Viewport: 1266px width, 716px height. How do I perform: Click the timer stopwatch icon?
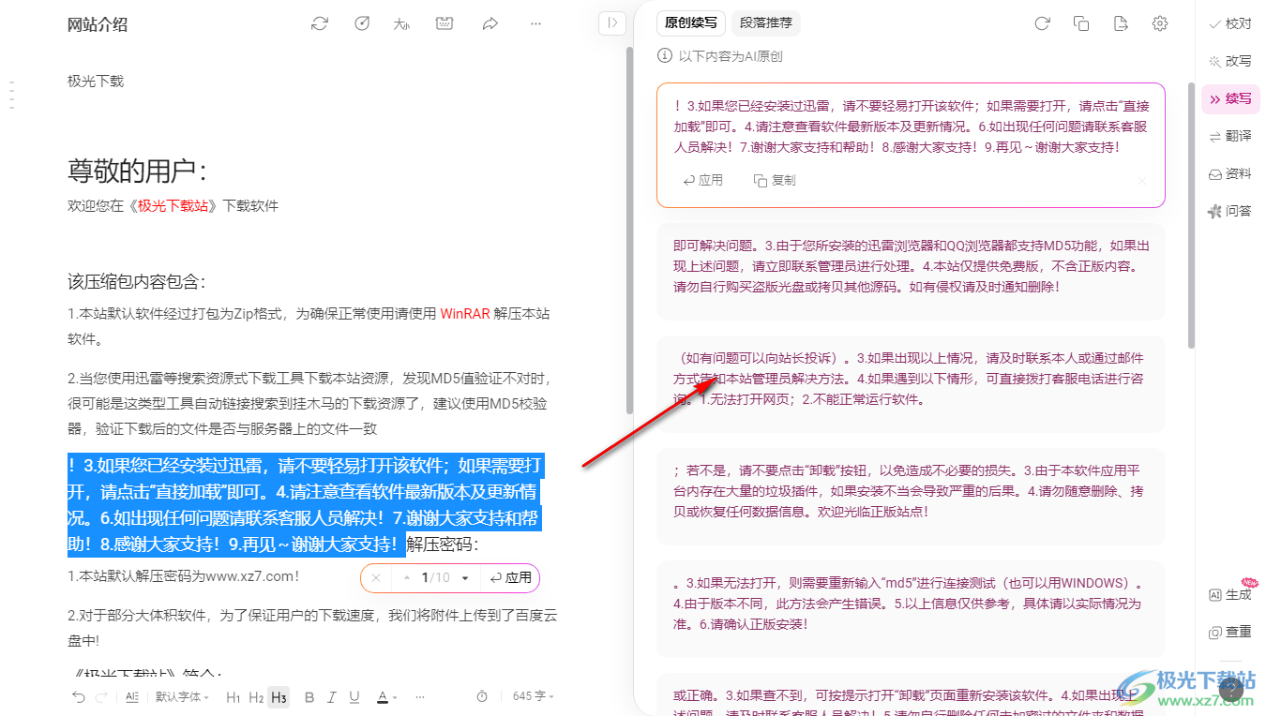[x=482, y=696]
